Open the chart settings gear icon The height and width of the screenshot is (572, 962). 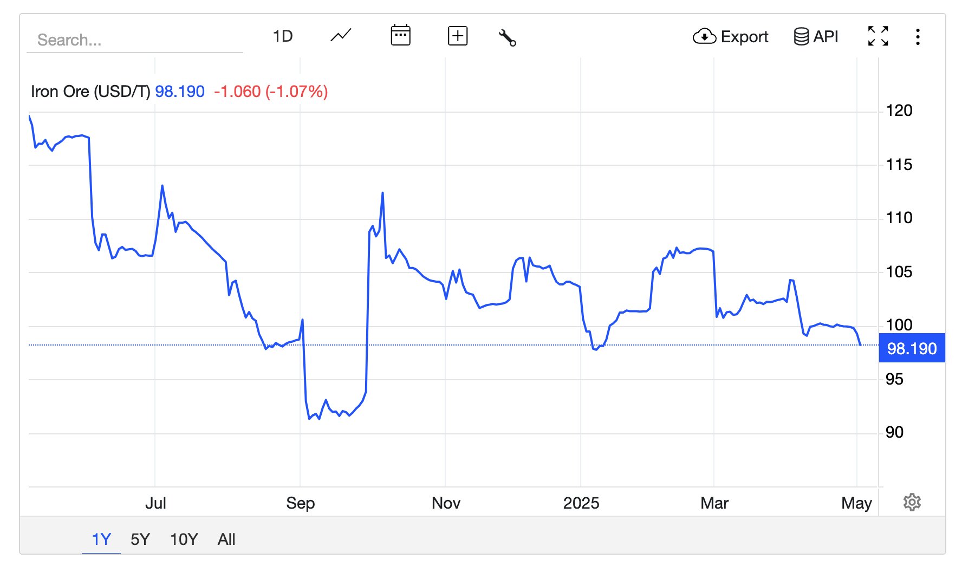(912, 502)
